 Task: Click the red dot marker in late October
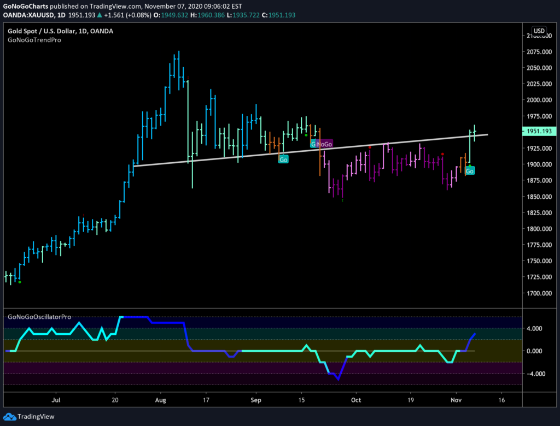click(442, 155)
